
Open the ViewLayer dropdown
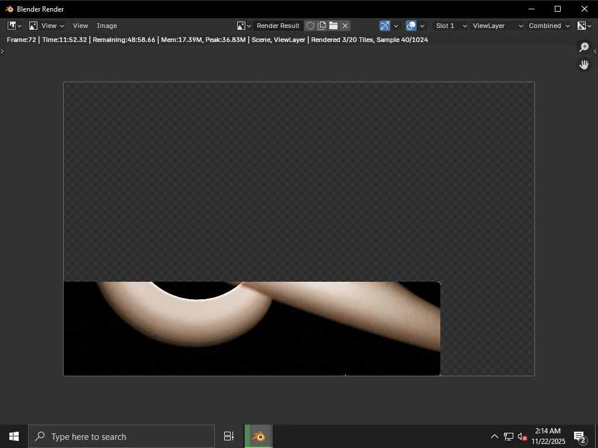pos(498,26)
